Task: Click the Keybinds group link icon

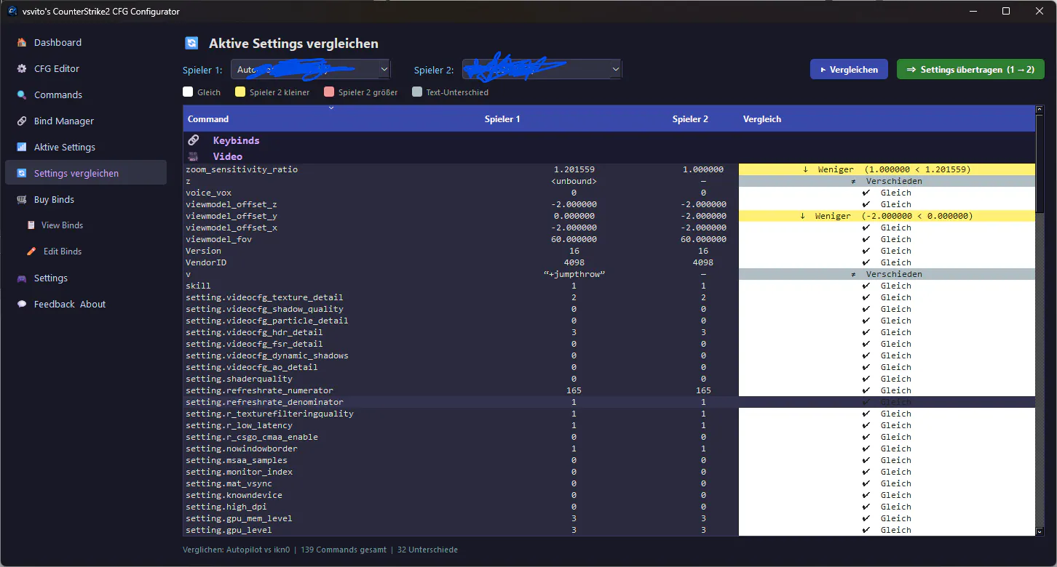Action: (193, 140)
